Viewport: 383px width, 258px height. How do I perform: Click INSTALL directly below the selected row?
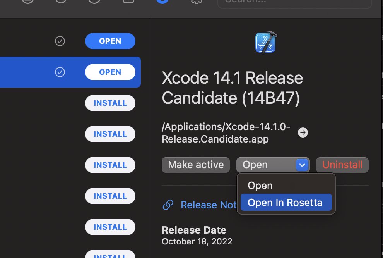point(110,103)
